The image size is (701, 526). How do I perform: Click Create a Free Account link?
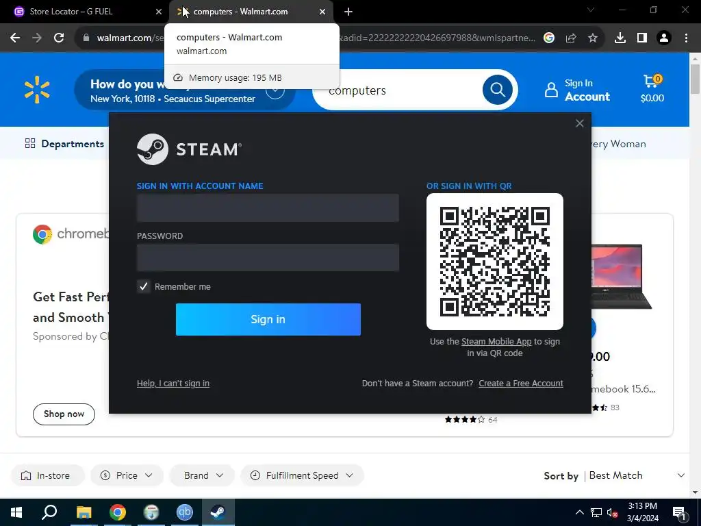tap(521, 384)
